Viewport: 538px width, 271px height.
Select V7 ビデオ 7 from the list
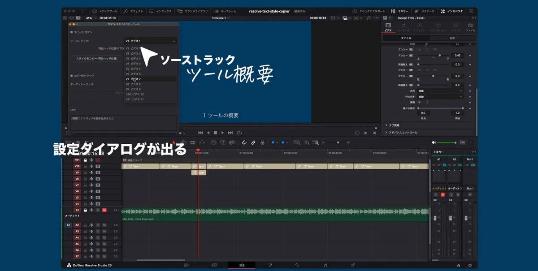(x=134, y=79)
